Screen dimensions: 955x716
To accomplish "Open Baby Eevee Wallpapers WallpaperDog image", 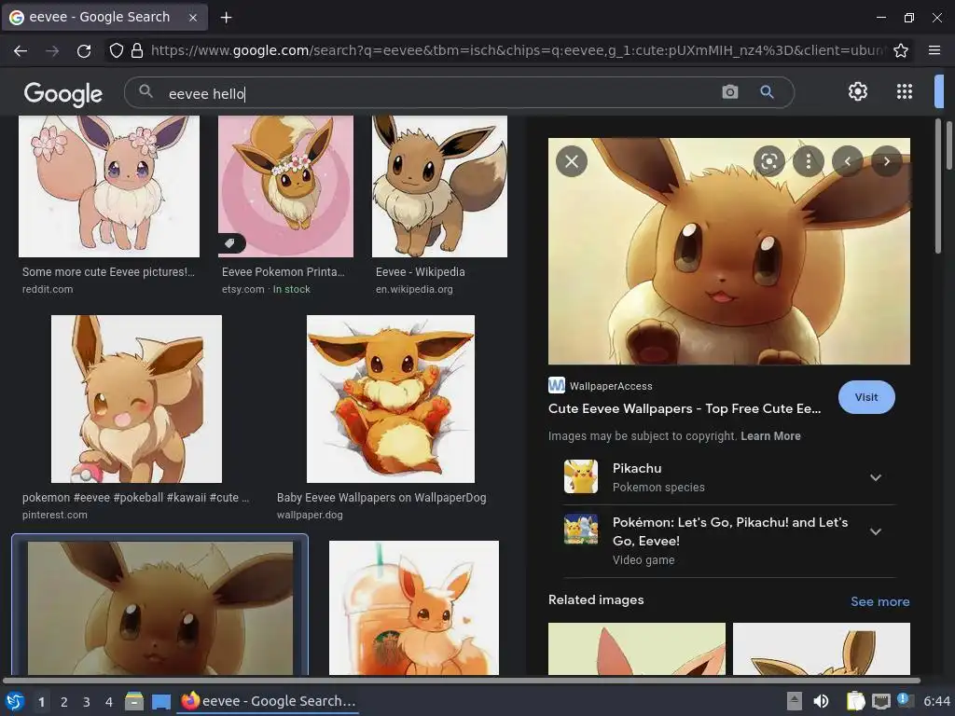I will [x=391, y=399].
